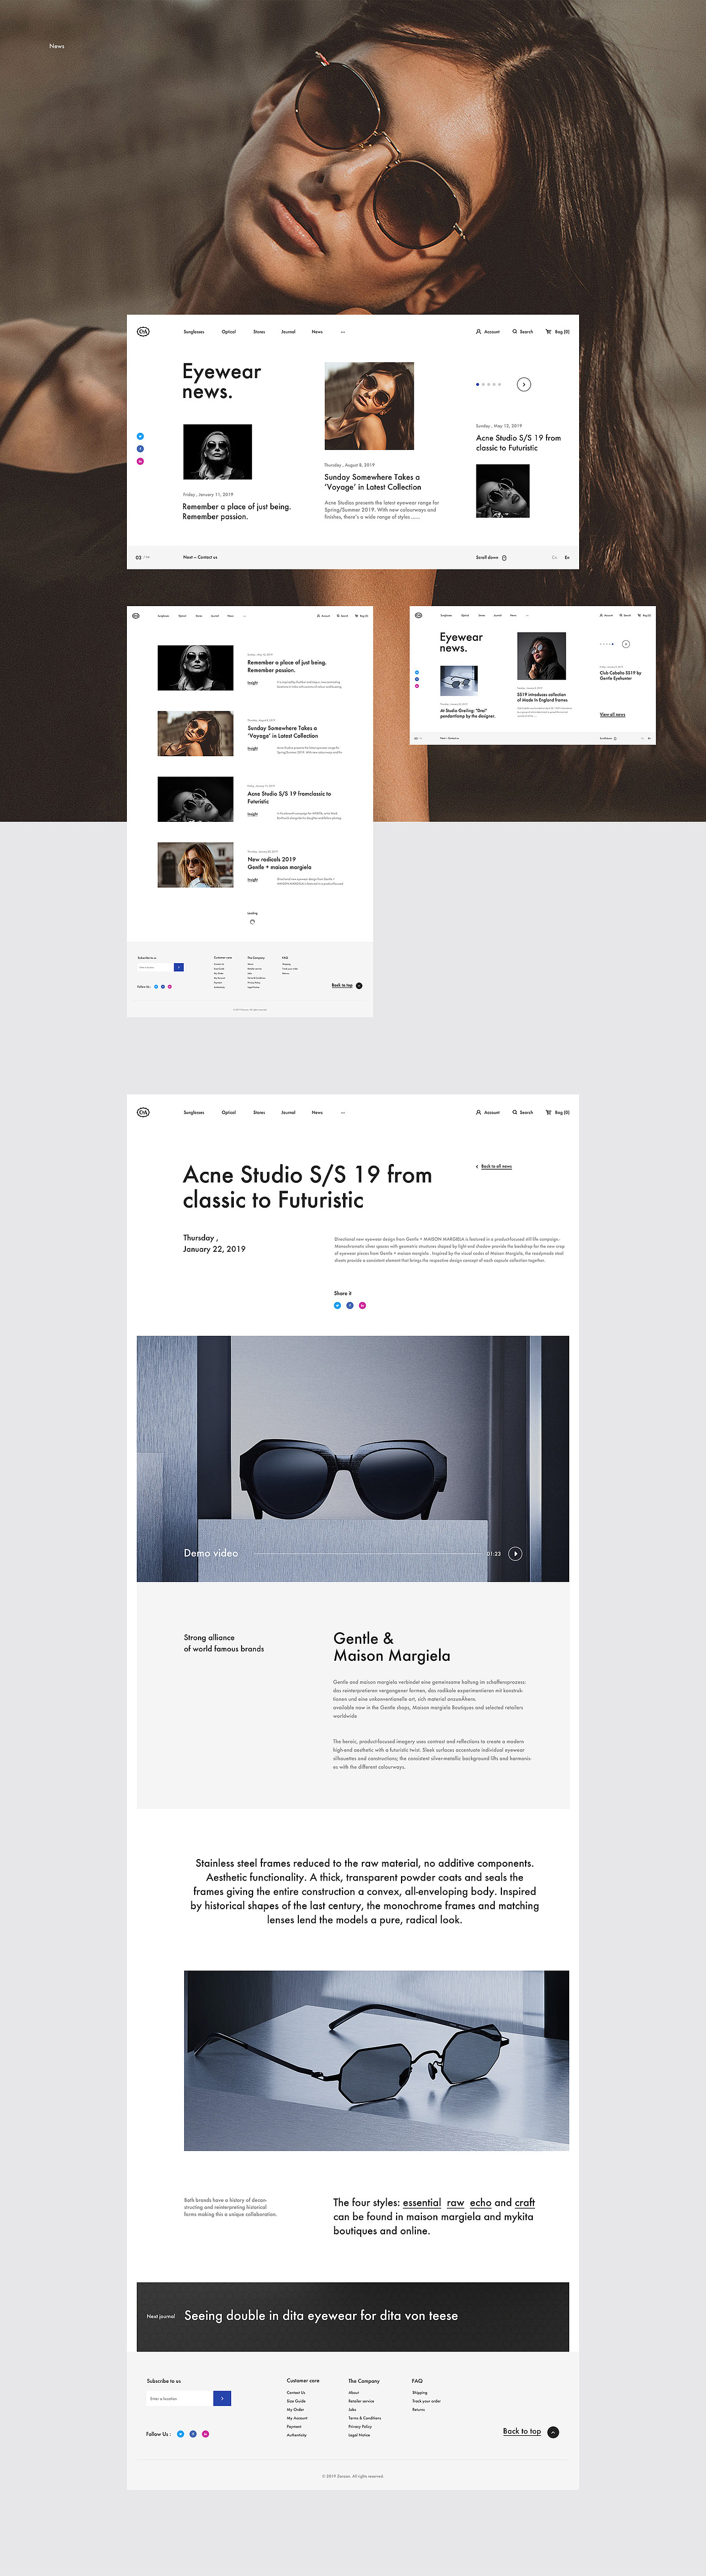The height and width of the screenshot is (2576, 706).
Task: Open the 'New radicals 2019' article thumbnail in the news list
Action: 196,865
